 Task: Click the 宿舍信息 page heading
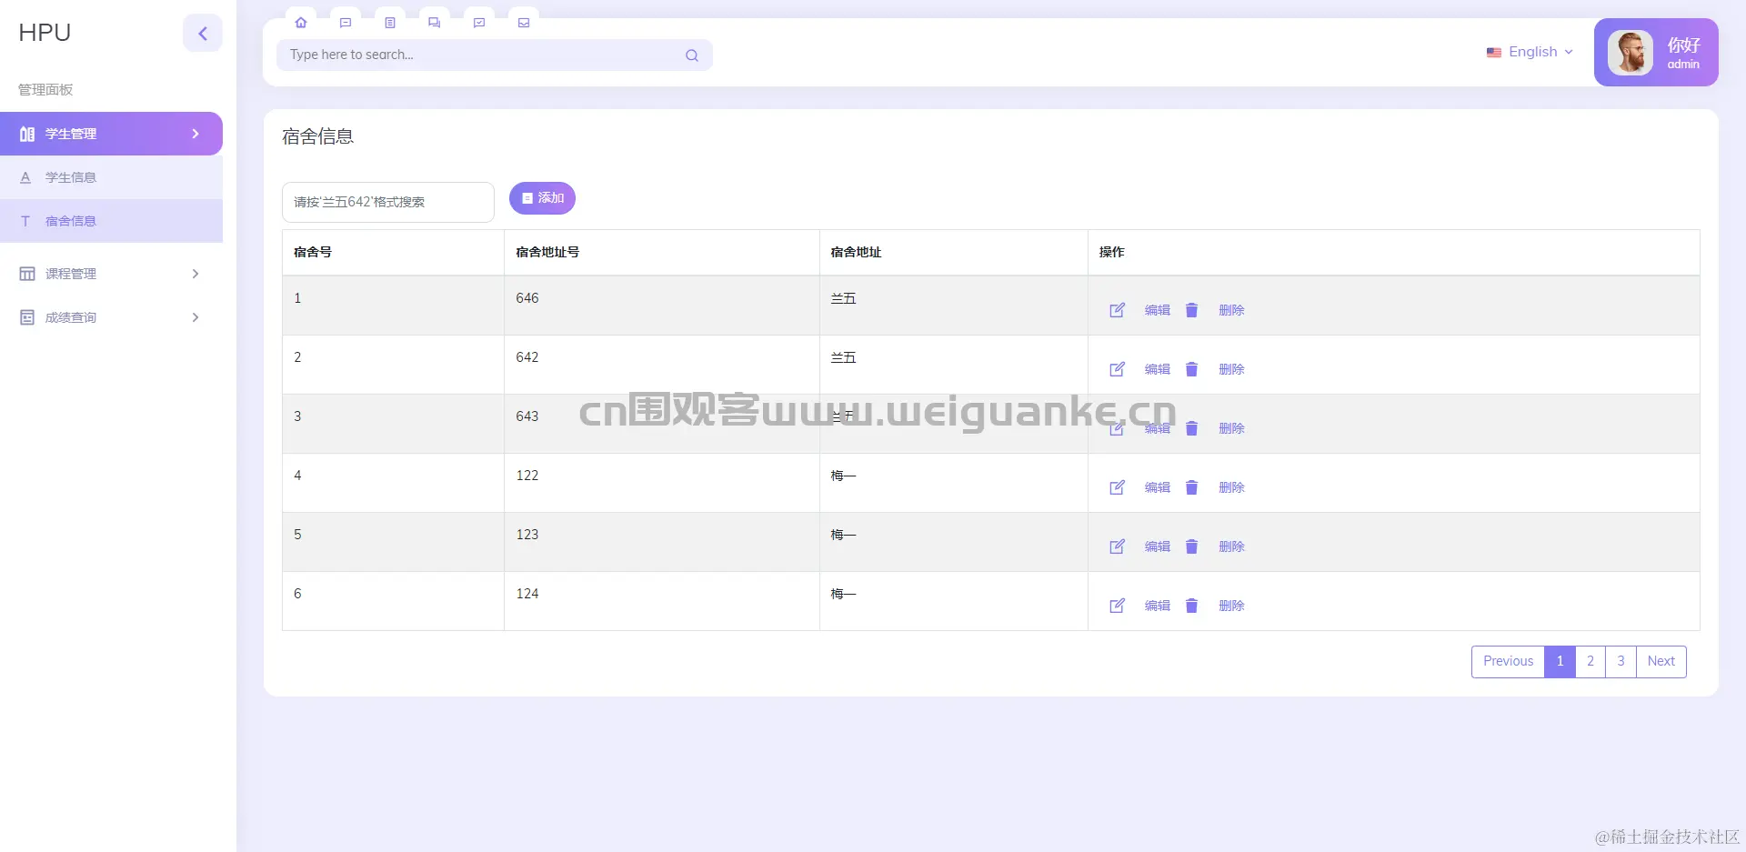coord(317,136)
